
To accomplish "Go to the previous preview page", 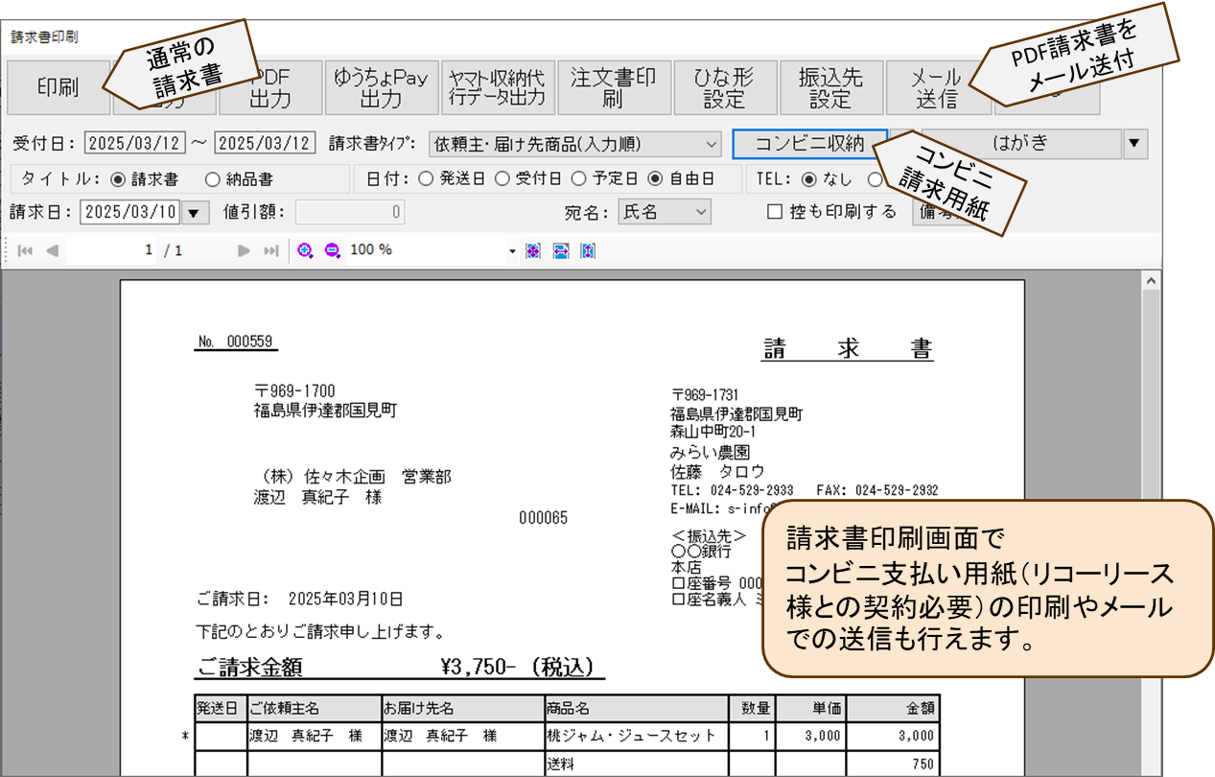I will pyautogui.click(x=52, y=249).
